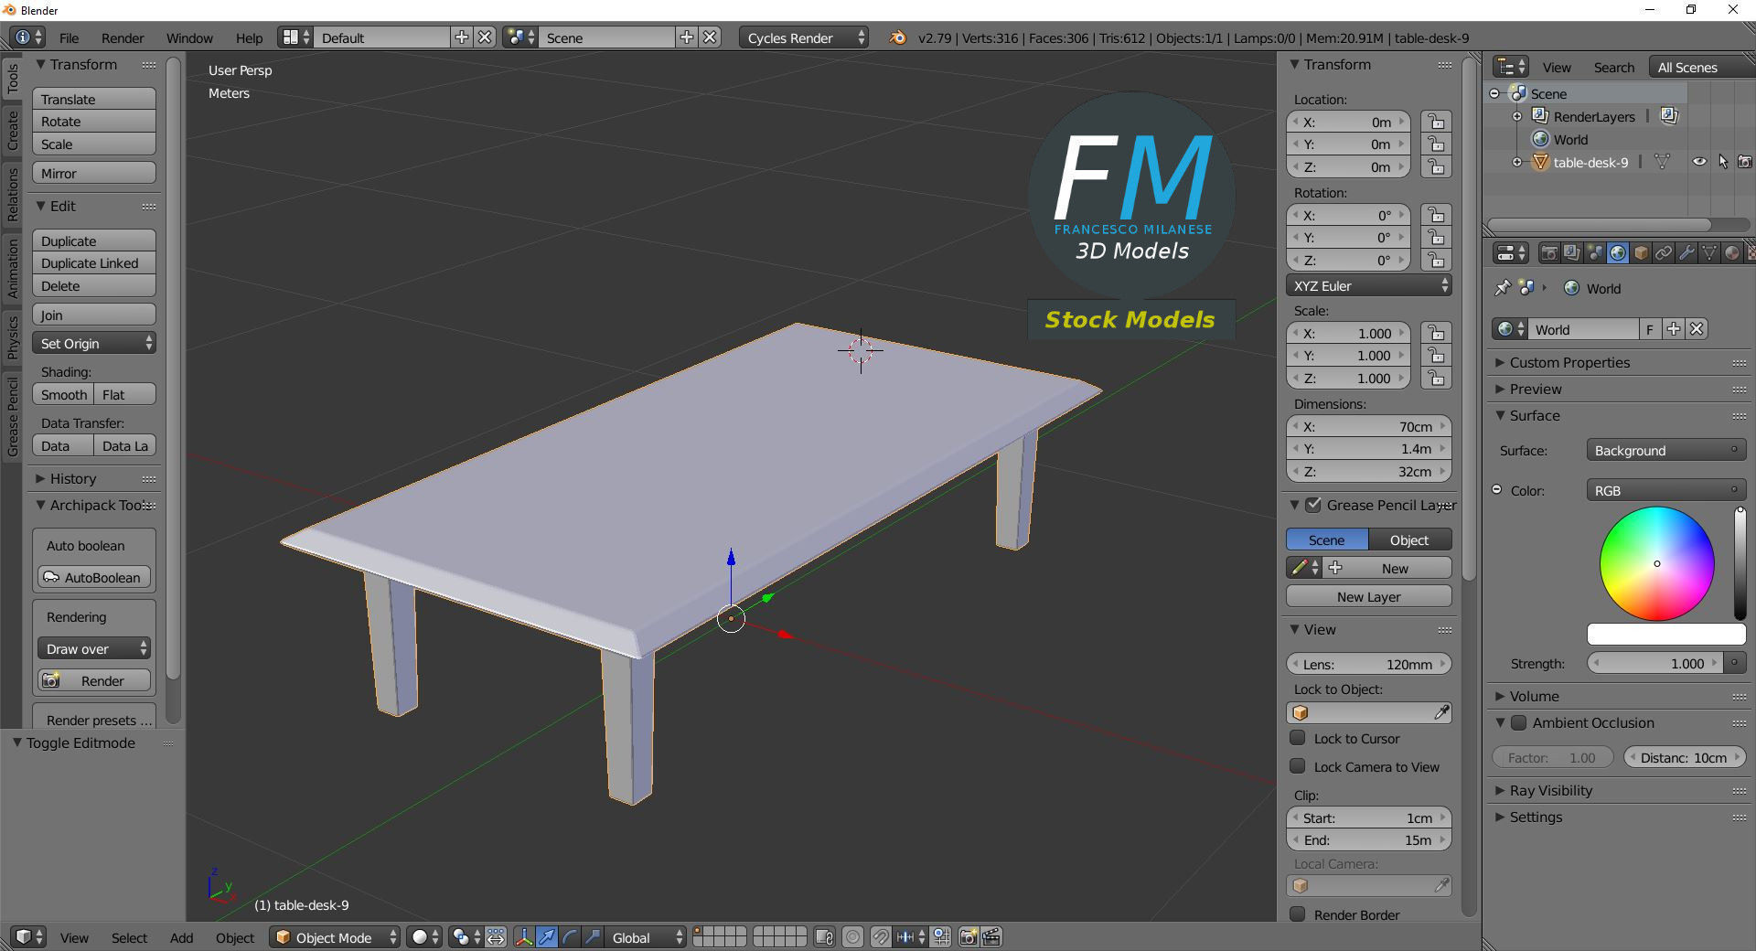
Task: Click the Blender logo in info header
Action: [898, 37]
